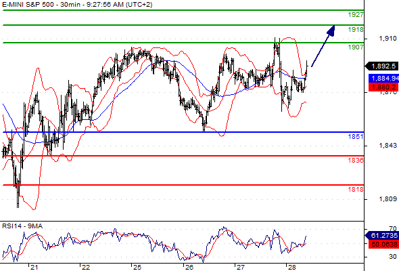The image size is (399, 271).
Task: Click the red 1818 support level label
Action: coord(356,190)
